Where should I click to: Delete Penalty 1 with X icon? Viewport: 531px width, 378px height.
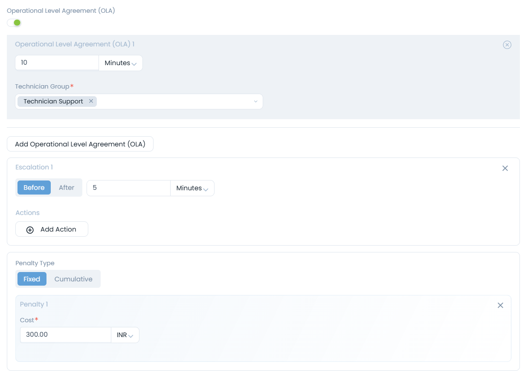click(x=500, y=305)
